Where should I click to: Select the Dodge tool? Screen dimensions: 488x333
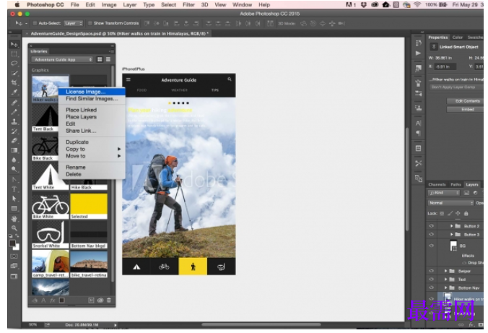point(14,169)
